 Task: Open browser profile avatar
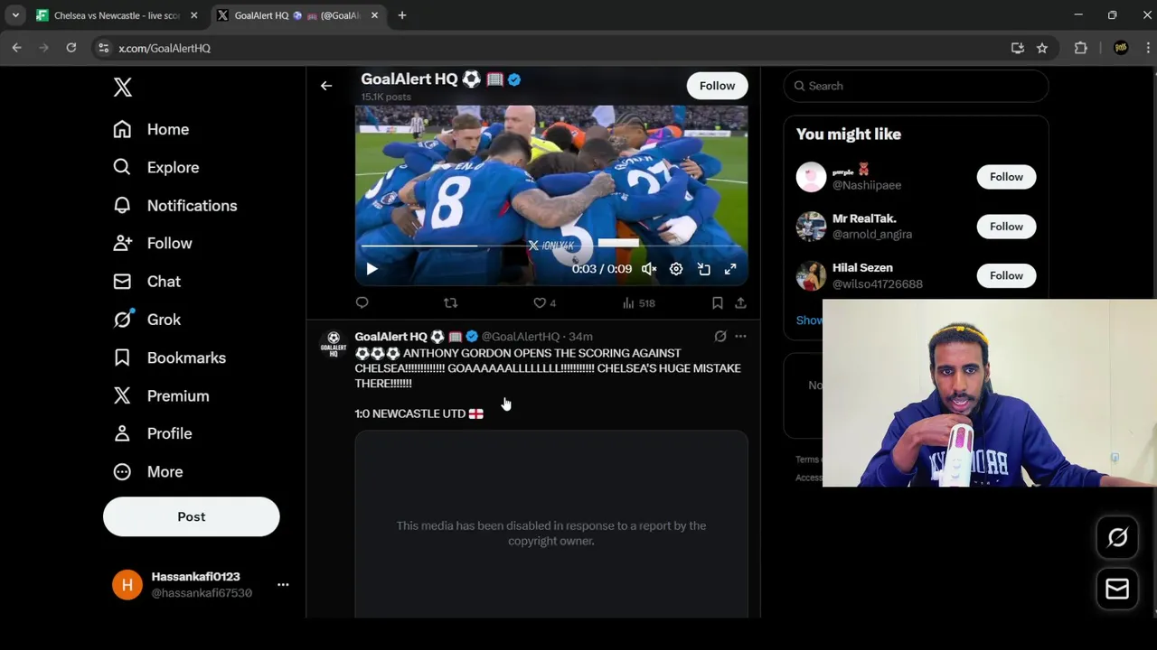1121,48
